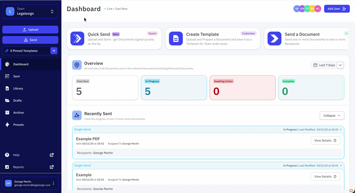
Task: Click the Help question mark icon
Action: [x=7, y=155]
